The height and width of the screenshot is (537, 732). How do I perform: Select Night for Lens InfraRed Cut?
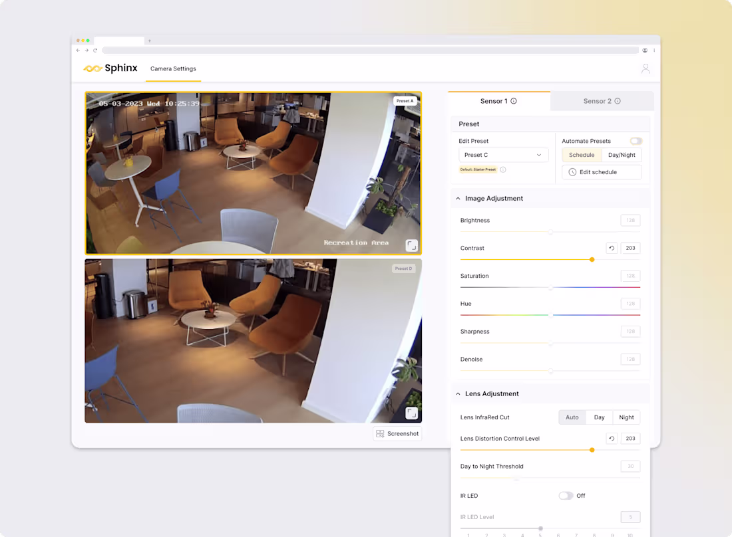(x=626, y=417)
